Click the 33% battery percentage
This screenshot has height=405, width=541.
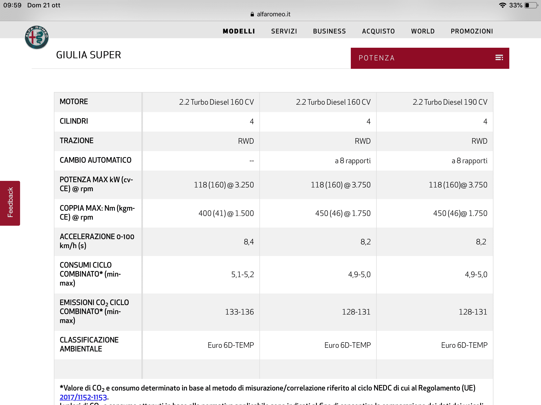(x=516, y=5)
